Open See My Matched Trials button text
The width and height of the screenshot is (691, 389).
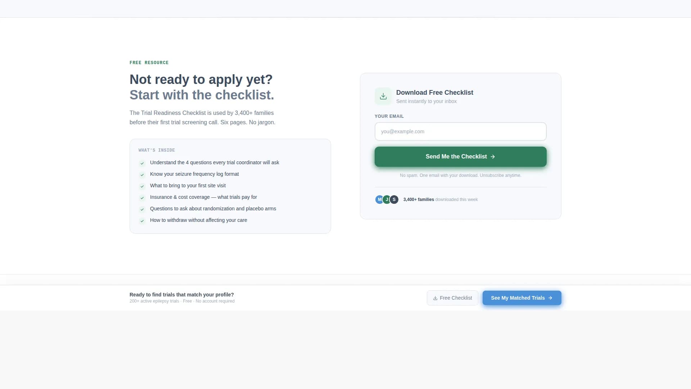pos(518,298)
